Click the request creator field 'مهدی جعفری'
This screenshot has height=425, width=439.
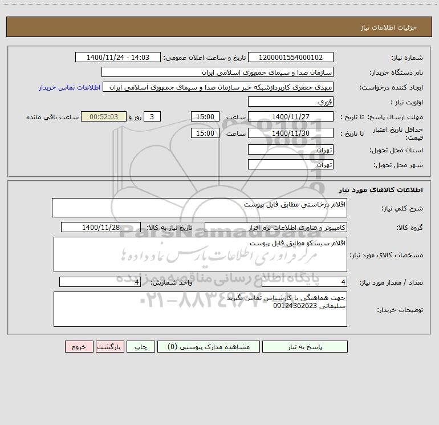pyautogui.click(x=218, y=87)
